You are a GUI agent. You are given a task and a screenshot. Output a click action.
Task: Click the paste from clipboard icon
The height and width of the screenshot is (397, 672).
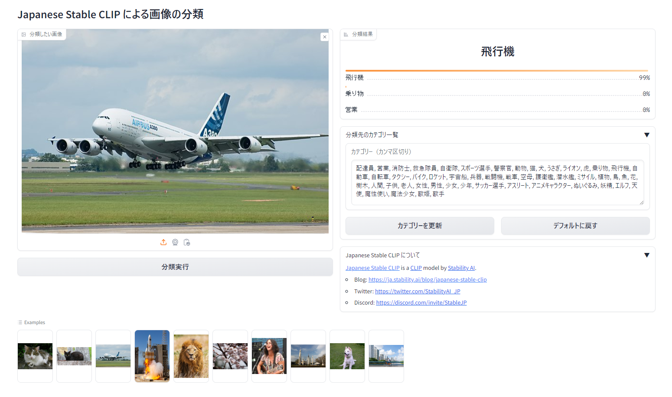[187, 242]
